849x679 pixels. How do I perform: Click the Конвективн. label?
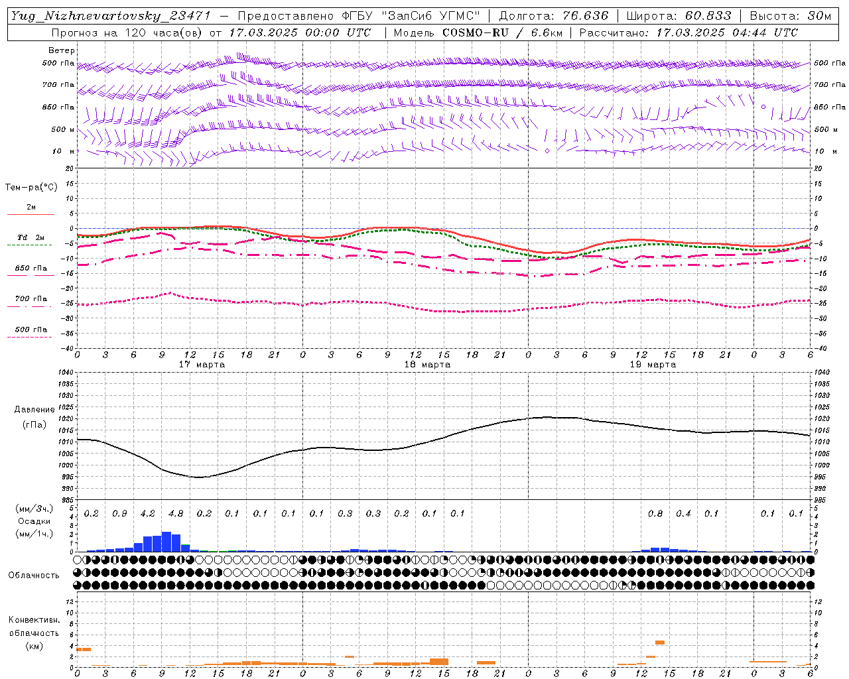coord(34,620)
